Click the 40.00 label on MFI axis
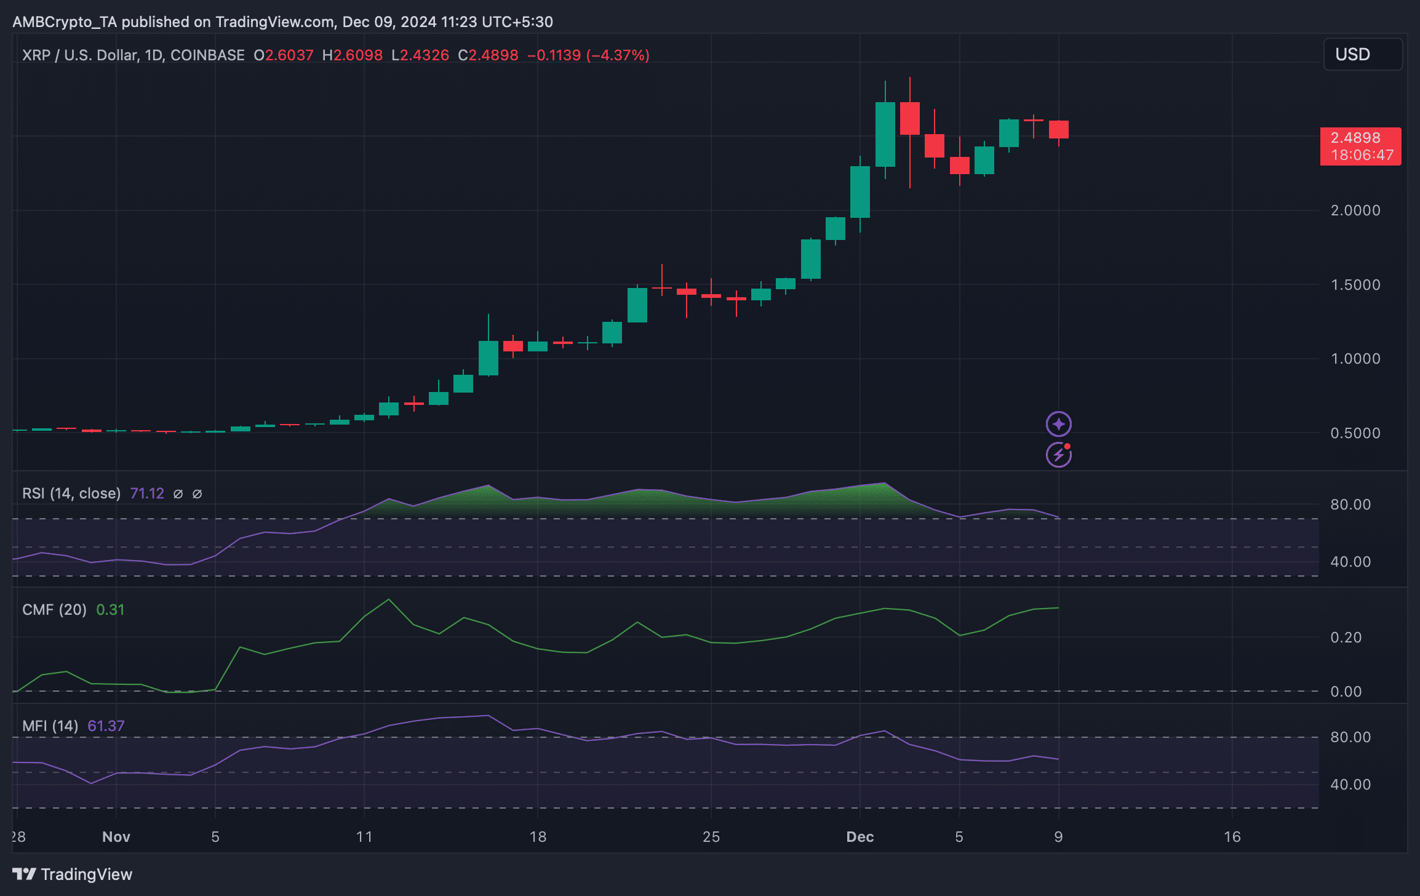The image size is (1420, 896). 1350,785
